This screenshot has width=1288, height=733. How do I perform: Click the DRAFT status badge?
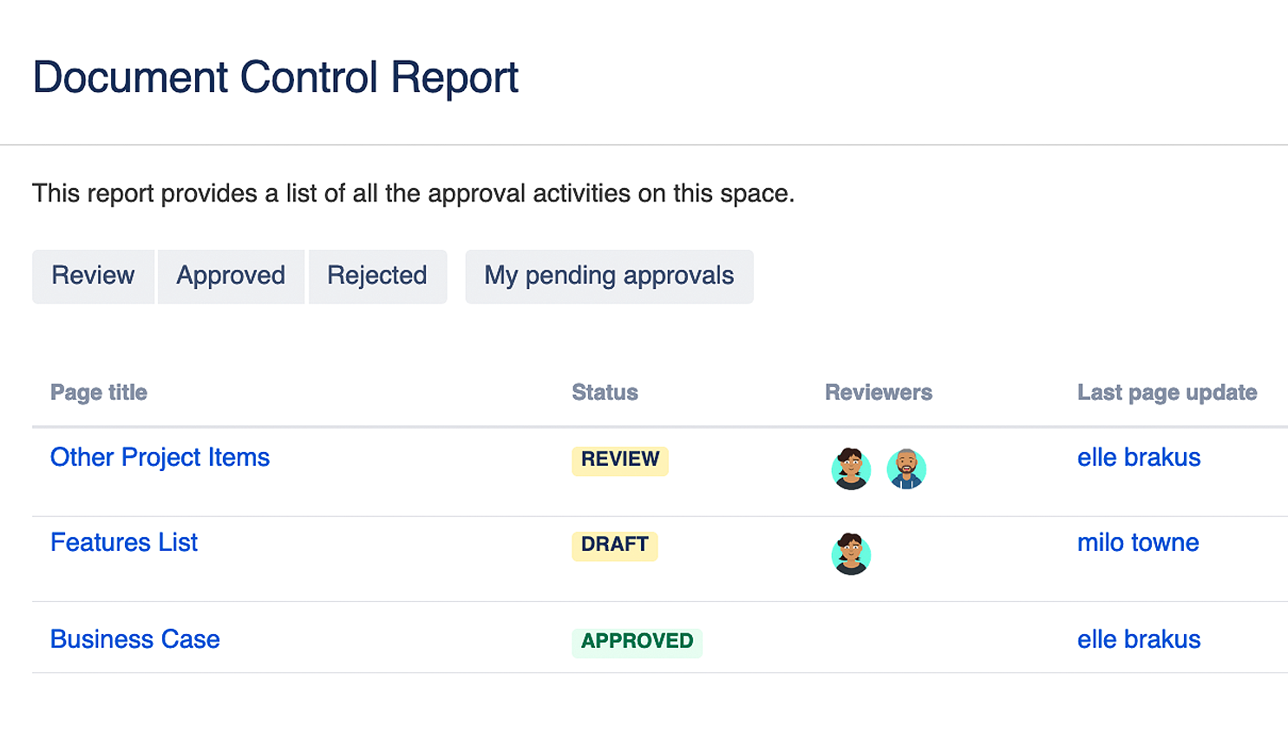(x=615, y=545)
